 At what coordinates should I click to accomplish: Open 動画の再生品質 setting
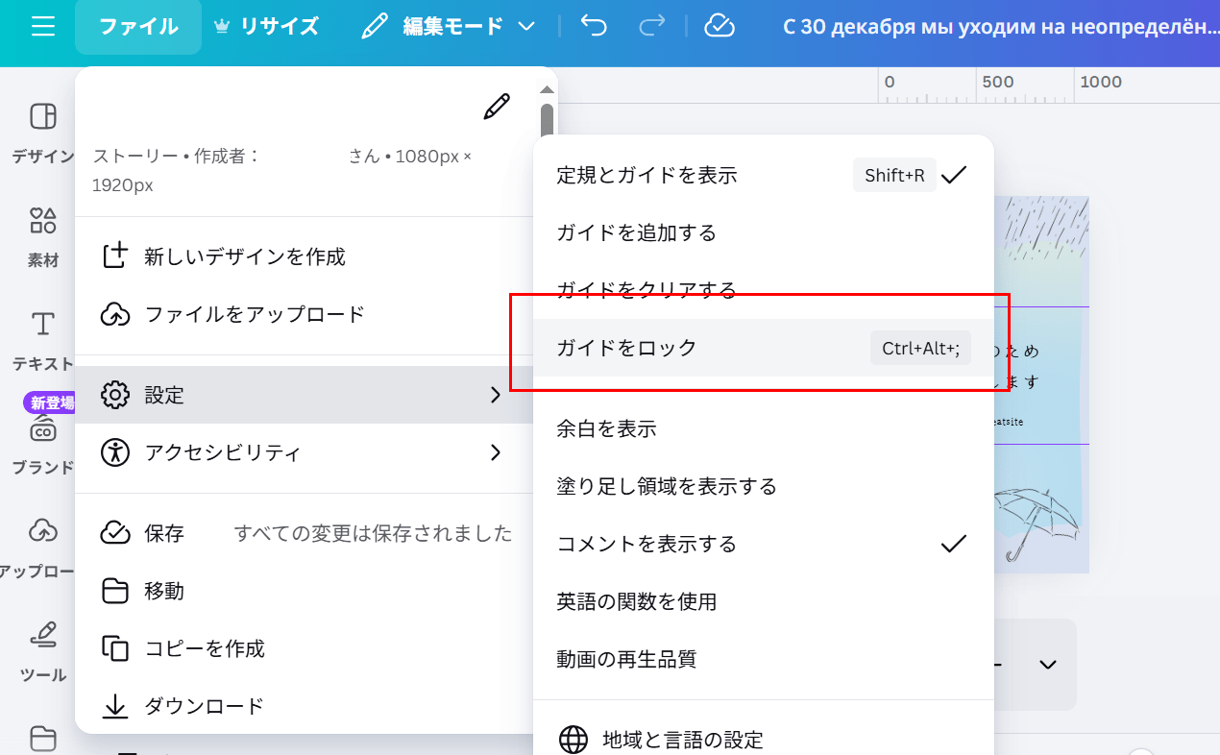tap(764, 659)
